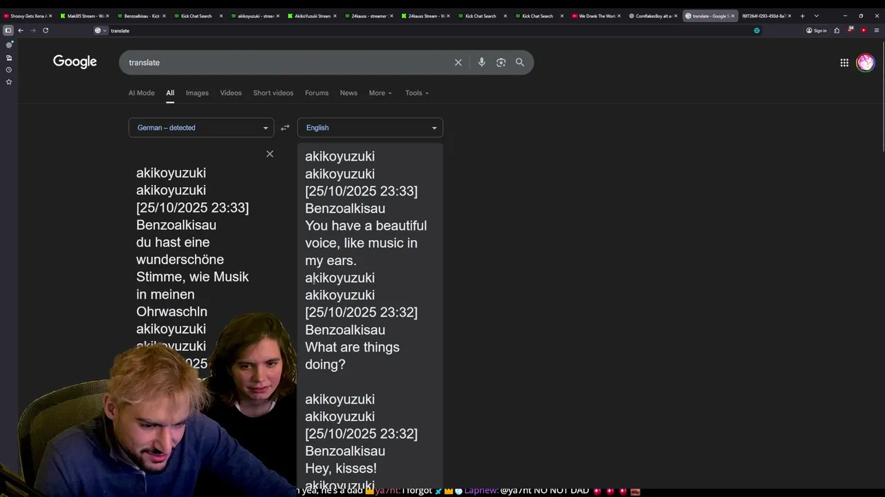Toggle the browser sidebar panel button

pos(8,30)
